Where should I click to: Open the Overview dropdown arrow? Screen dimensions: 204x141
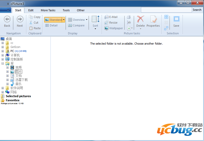point(87,20)
